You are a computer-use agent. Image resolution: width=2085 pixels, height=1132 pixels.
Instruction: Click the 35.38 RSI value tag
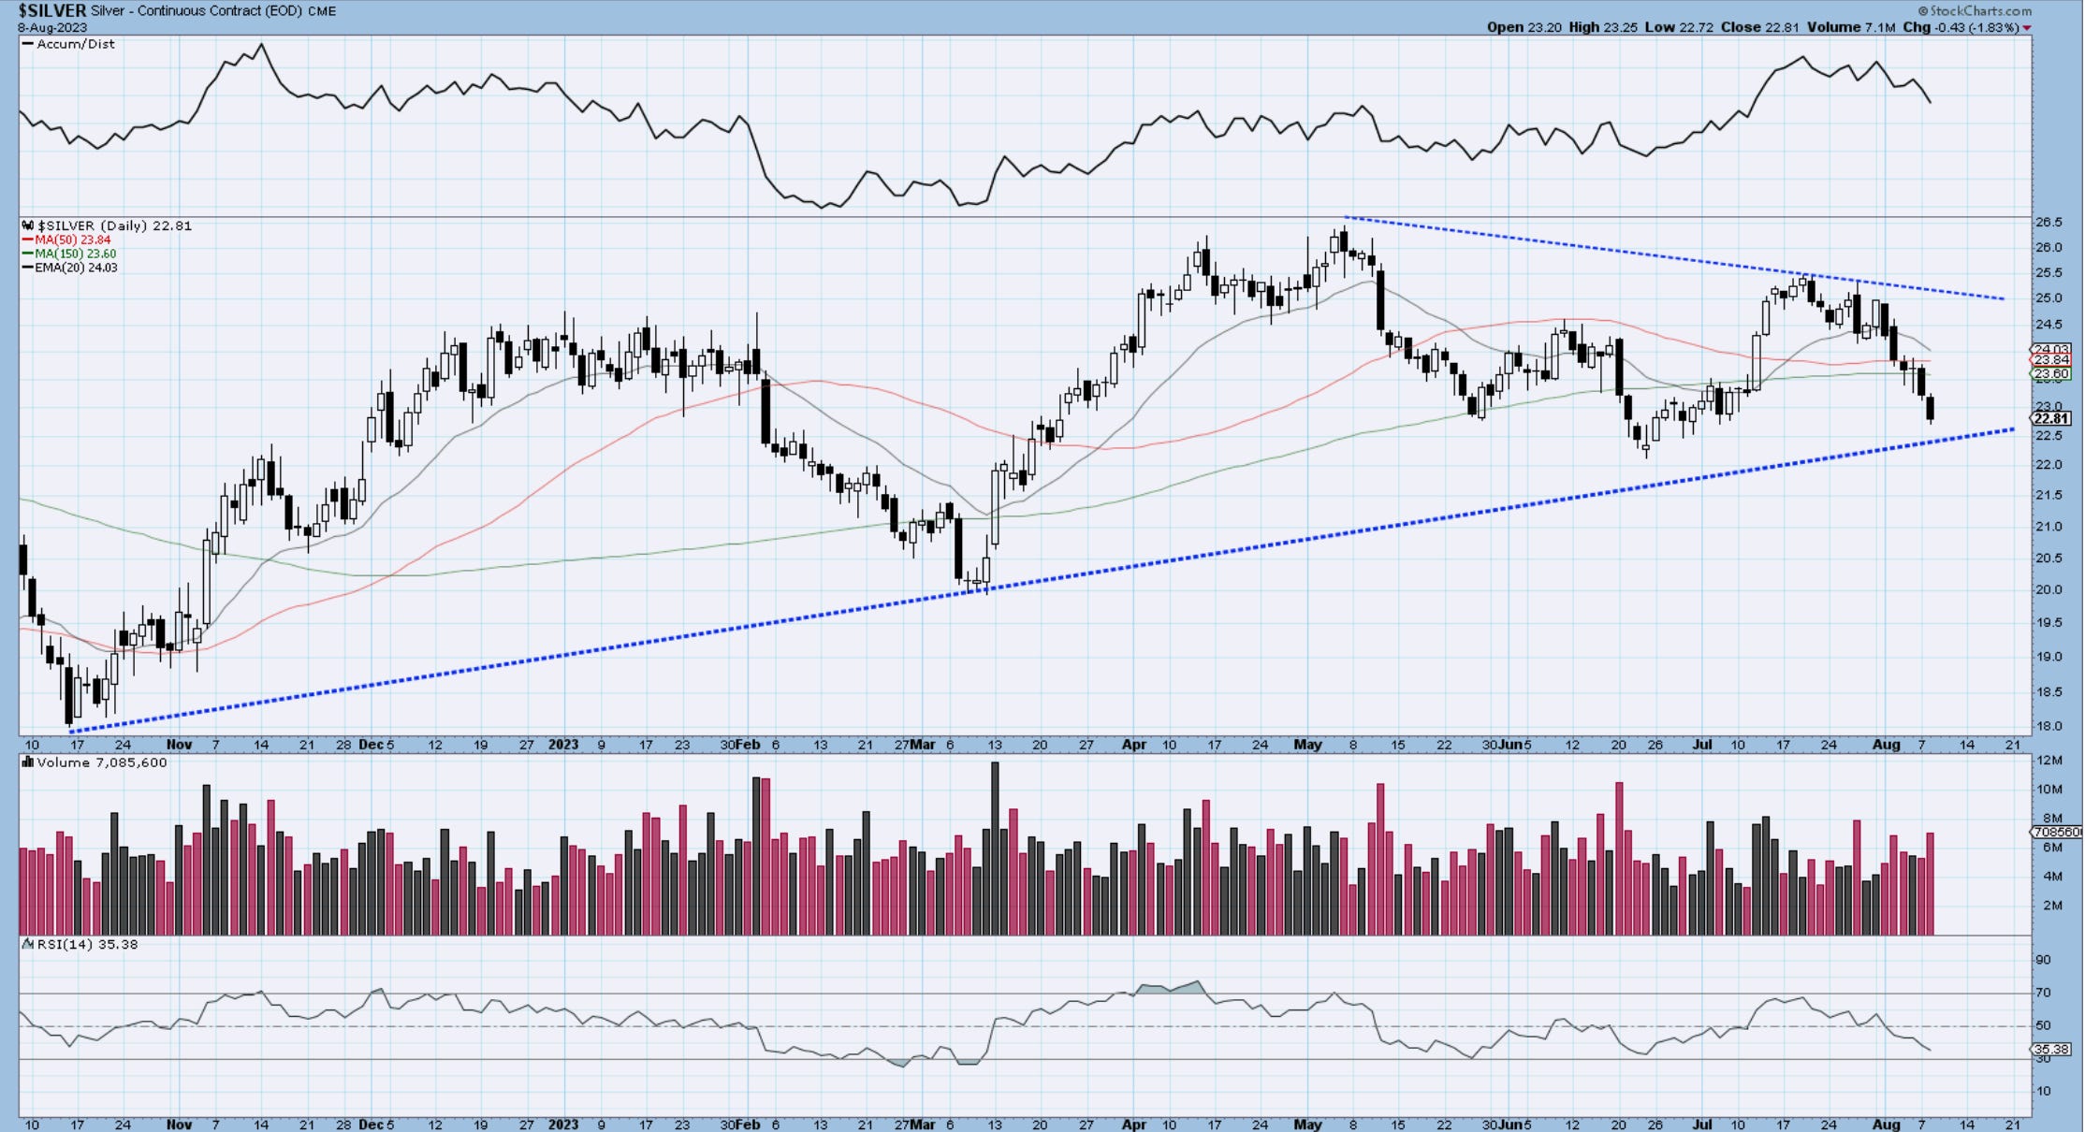[2050, 1050]
